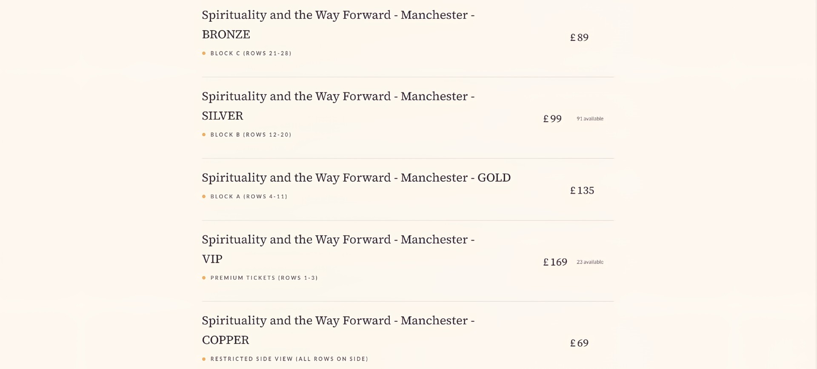Open the Manchester BRONZE ticket title
817x369 pixels.
[338, 24]
